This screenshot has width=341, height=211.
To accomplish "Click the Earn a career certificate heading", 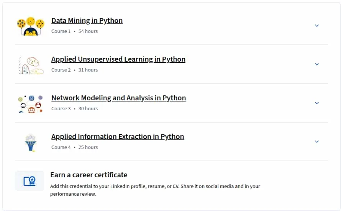I will (x=89, y=175).
